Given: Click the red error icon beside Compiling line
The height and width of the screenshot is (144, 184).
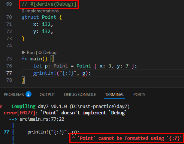Looking at the screenshot, I should coord(1,106).
